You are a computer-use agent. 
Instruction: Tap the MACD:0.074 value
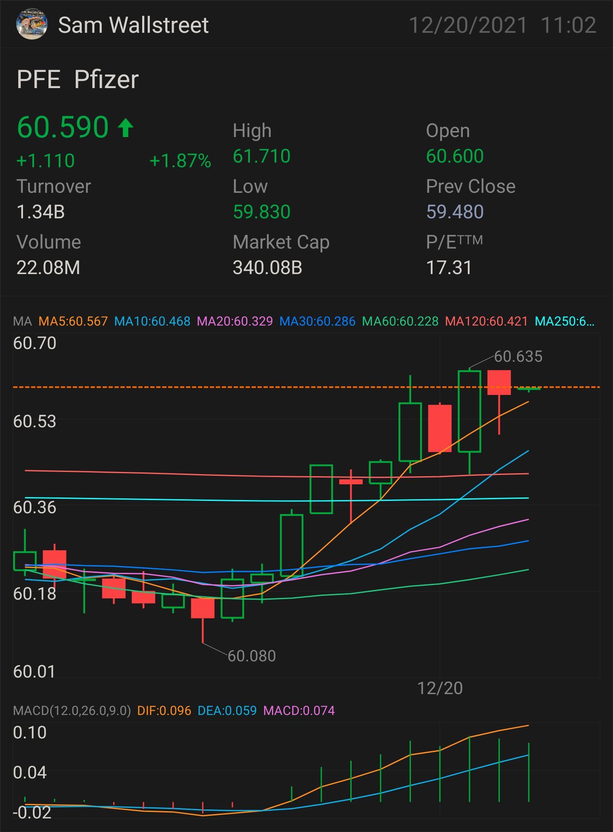click(299, 711)
